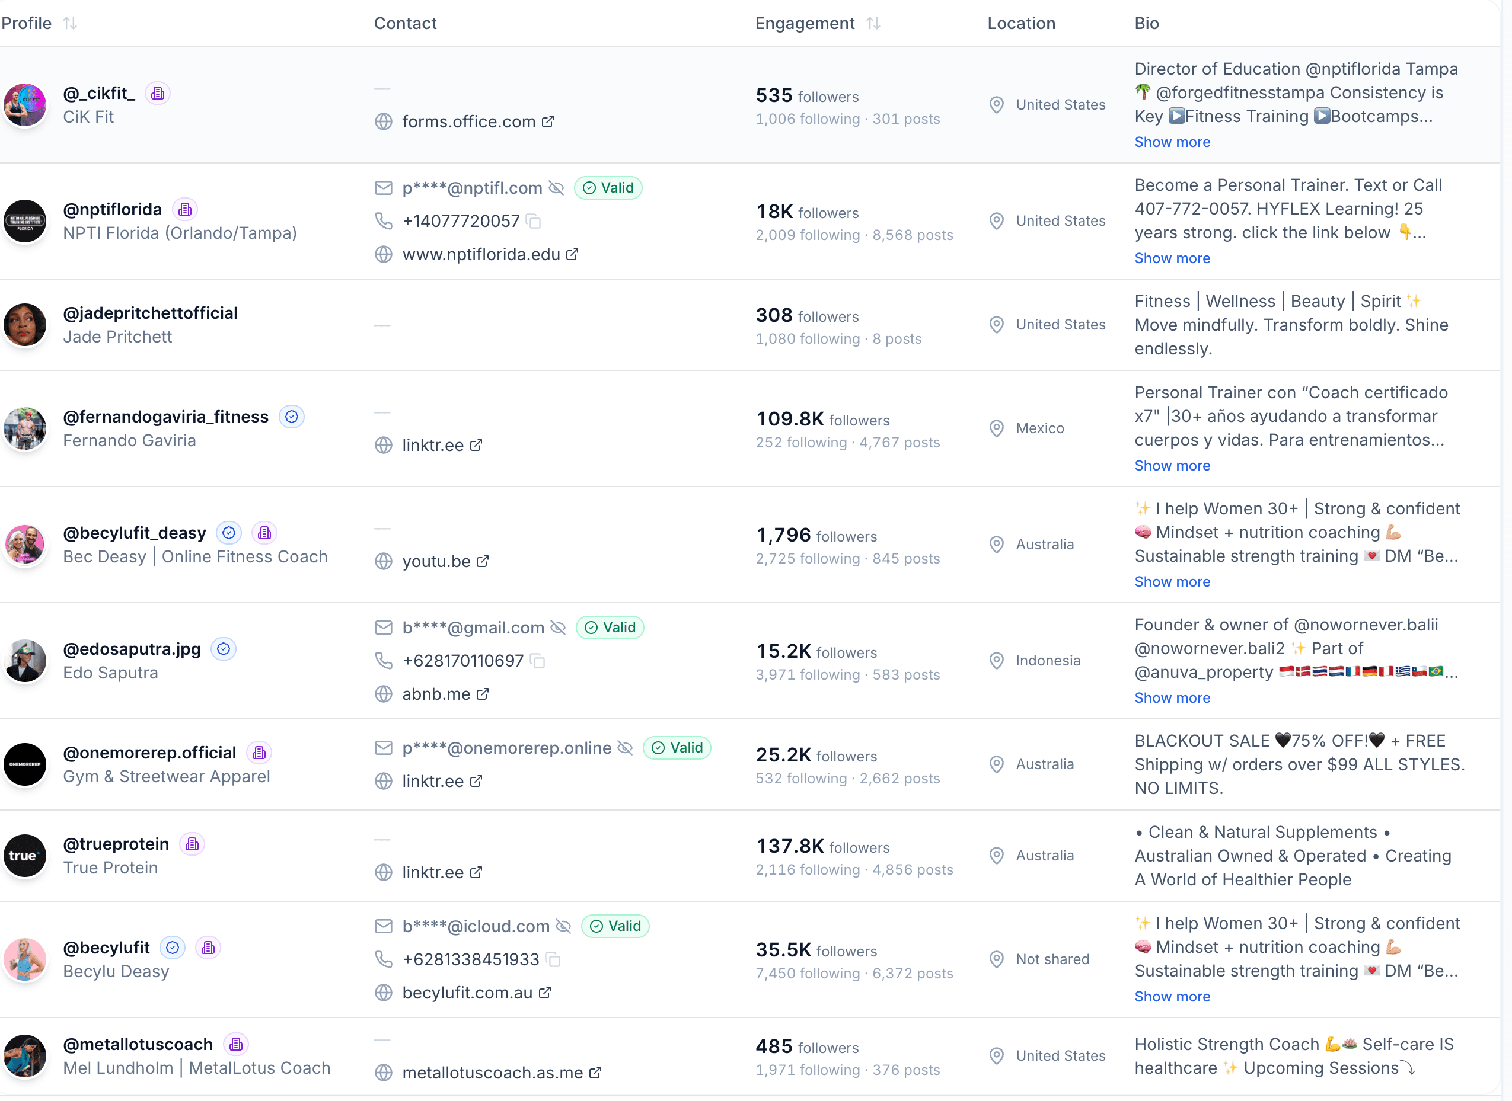This screenshot has width=1512, height=1101.
Task: Unhide the b****@gmail.com email address
Action: pyautogui.click(x=558, y=628)
